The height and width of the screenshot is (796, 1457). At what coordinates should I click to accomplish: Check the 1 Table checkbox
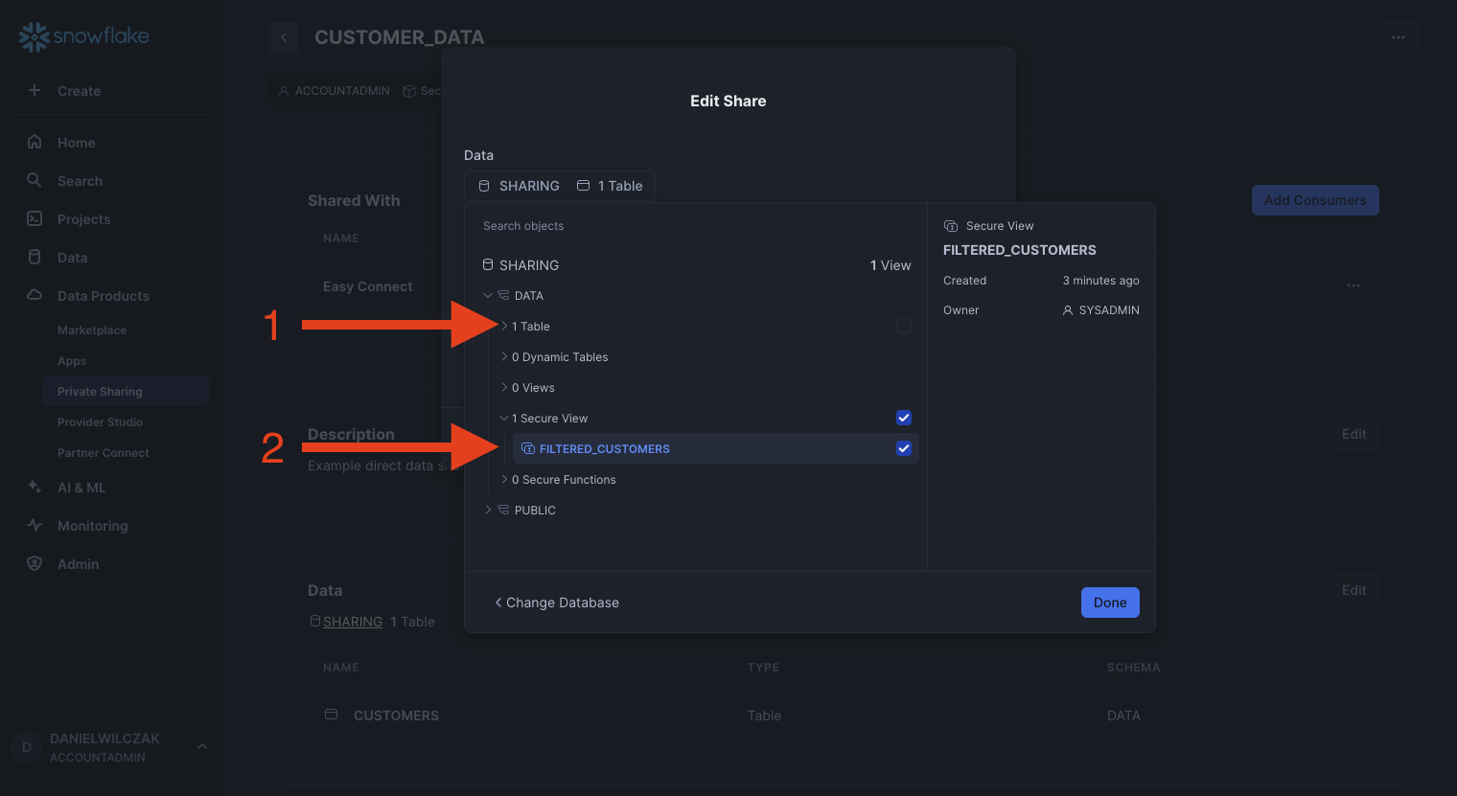[903, 326]
